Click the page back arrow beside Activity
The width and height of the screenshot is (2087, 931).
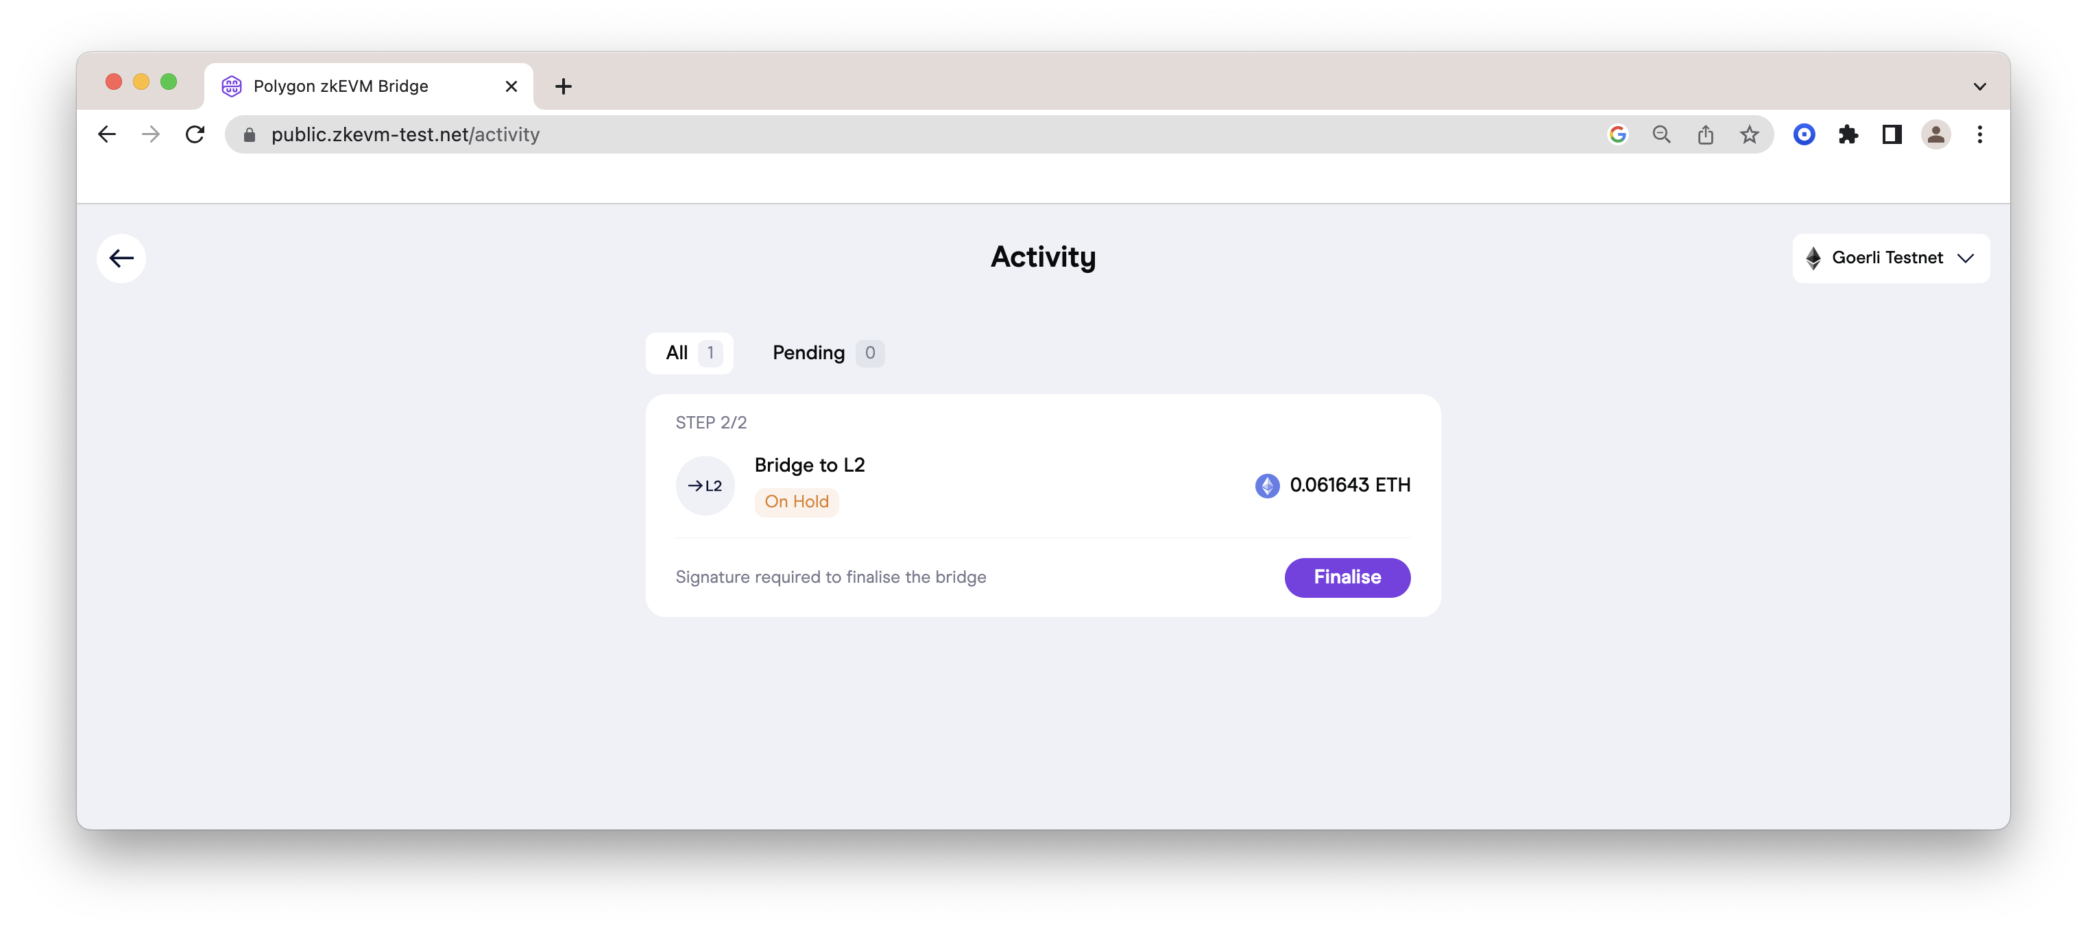click(x=121, y=258)
